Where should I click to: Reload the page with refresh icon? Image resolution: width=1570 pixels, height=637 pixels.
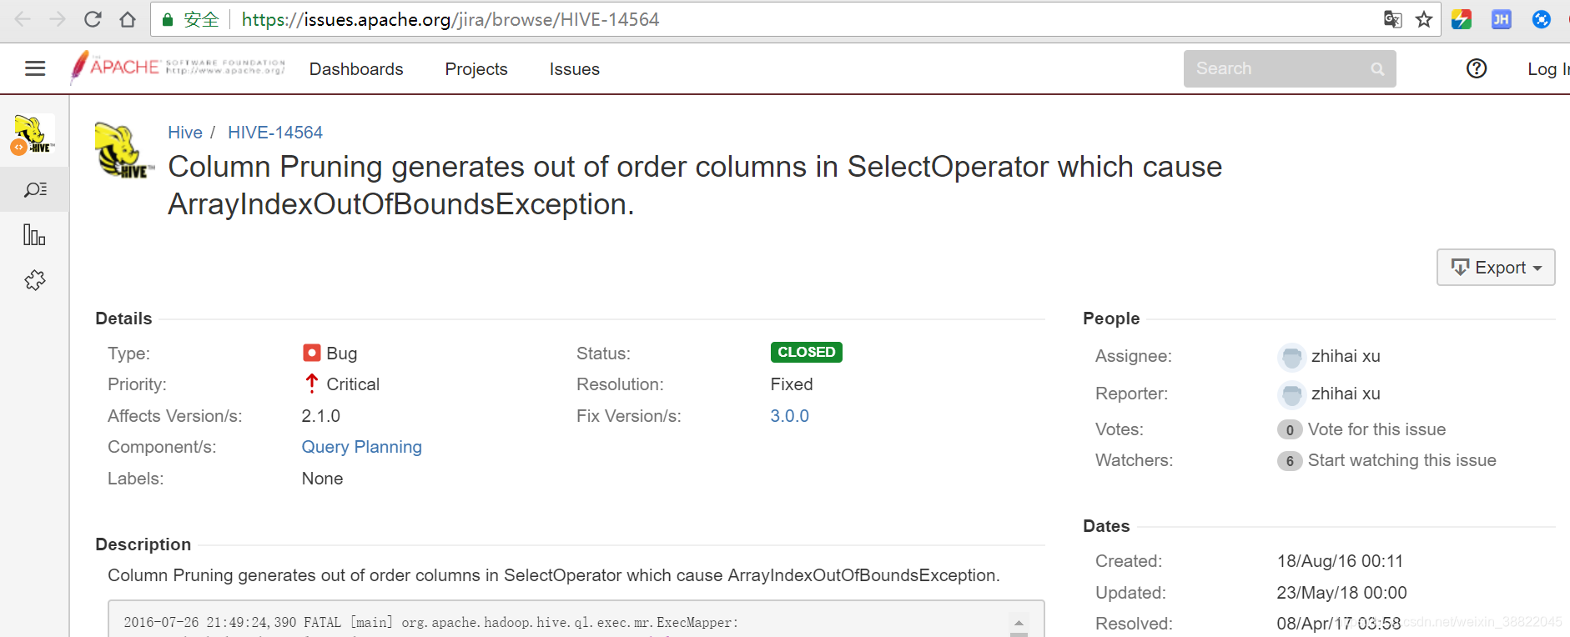(x=93, y=19)
